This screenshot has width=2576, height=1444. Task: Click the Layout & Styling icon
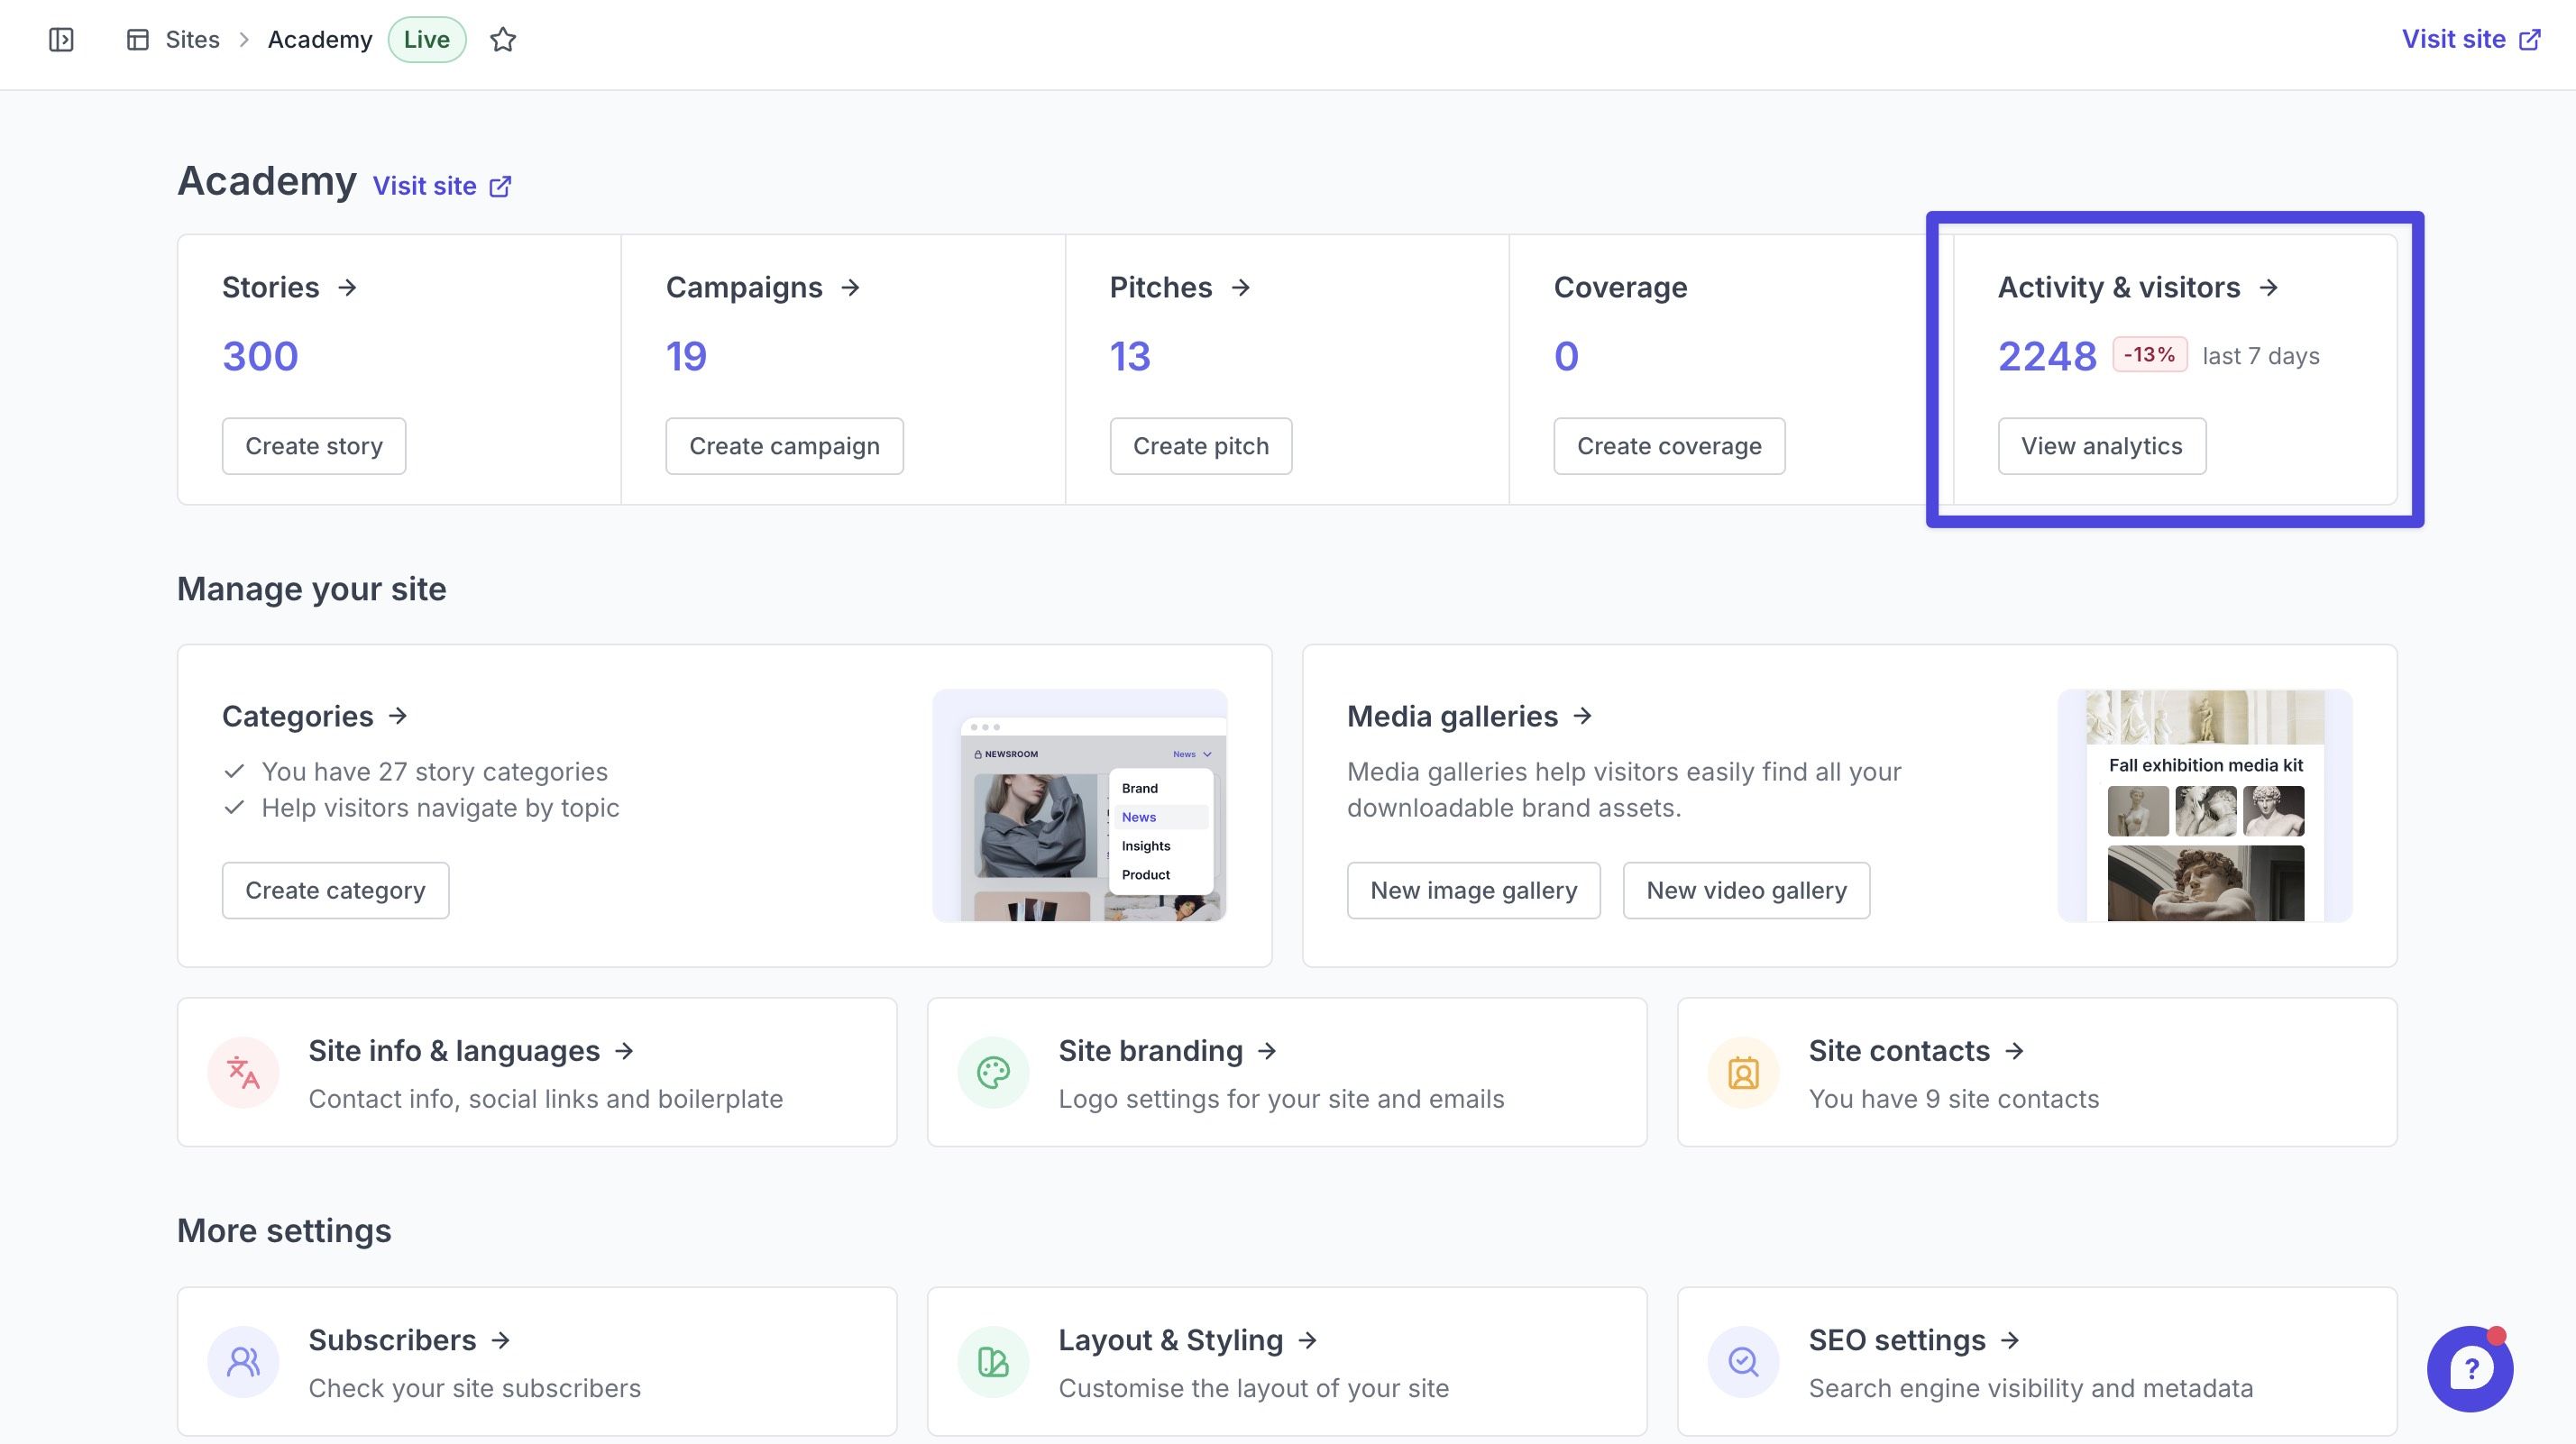993,1362
